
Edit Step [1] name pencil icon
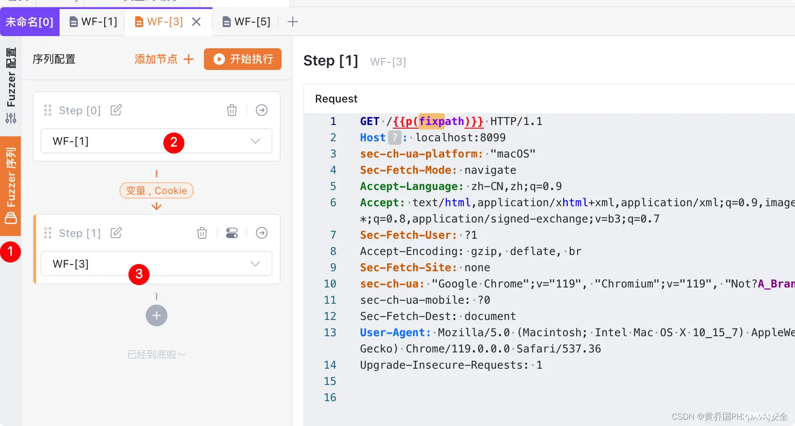(x=116, y=233)
